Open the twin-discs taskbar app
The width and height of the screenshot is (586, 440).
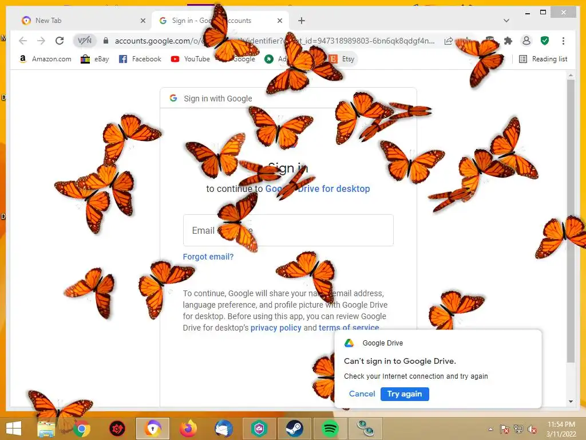pos(365,429)
